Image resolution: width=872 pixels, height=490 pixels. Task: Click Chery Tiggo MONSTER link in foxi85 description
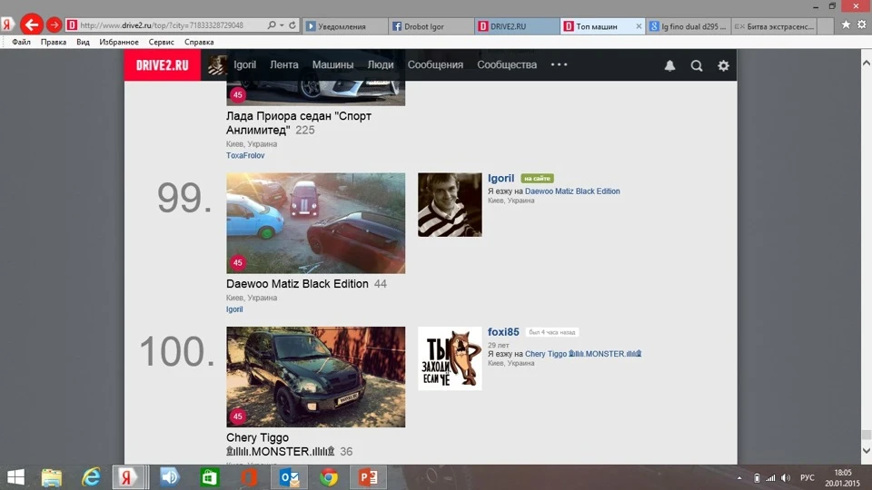coord(583,354)
